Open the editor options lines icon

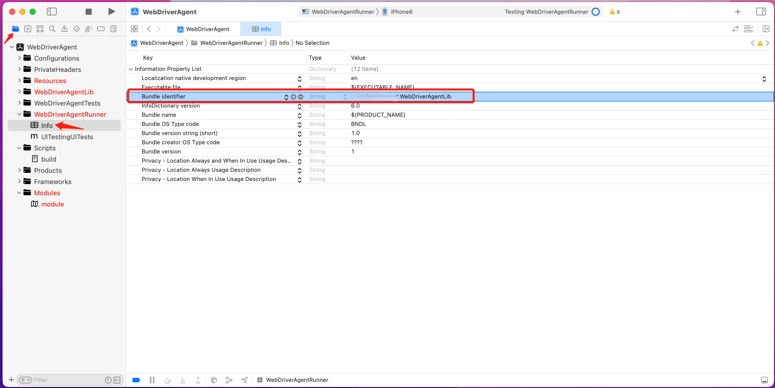click(748, 29)
